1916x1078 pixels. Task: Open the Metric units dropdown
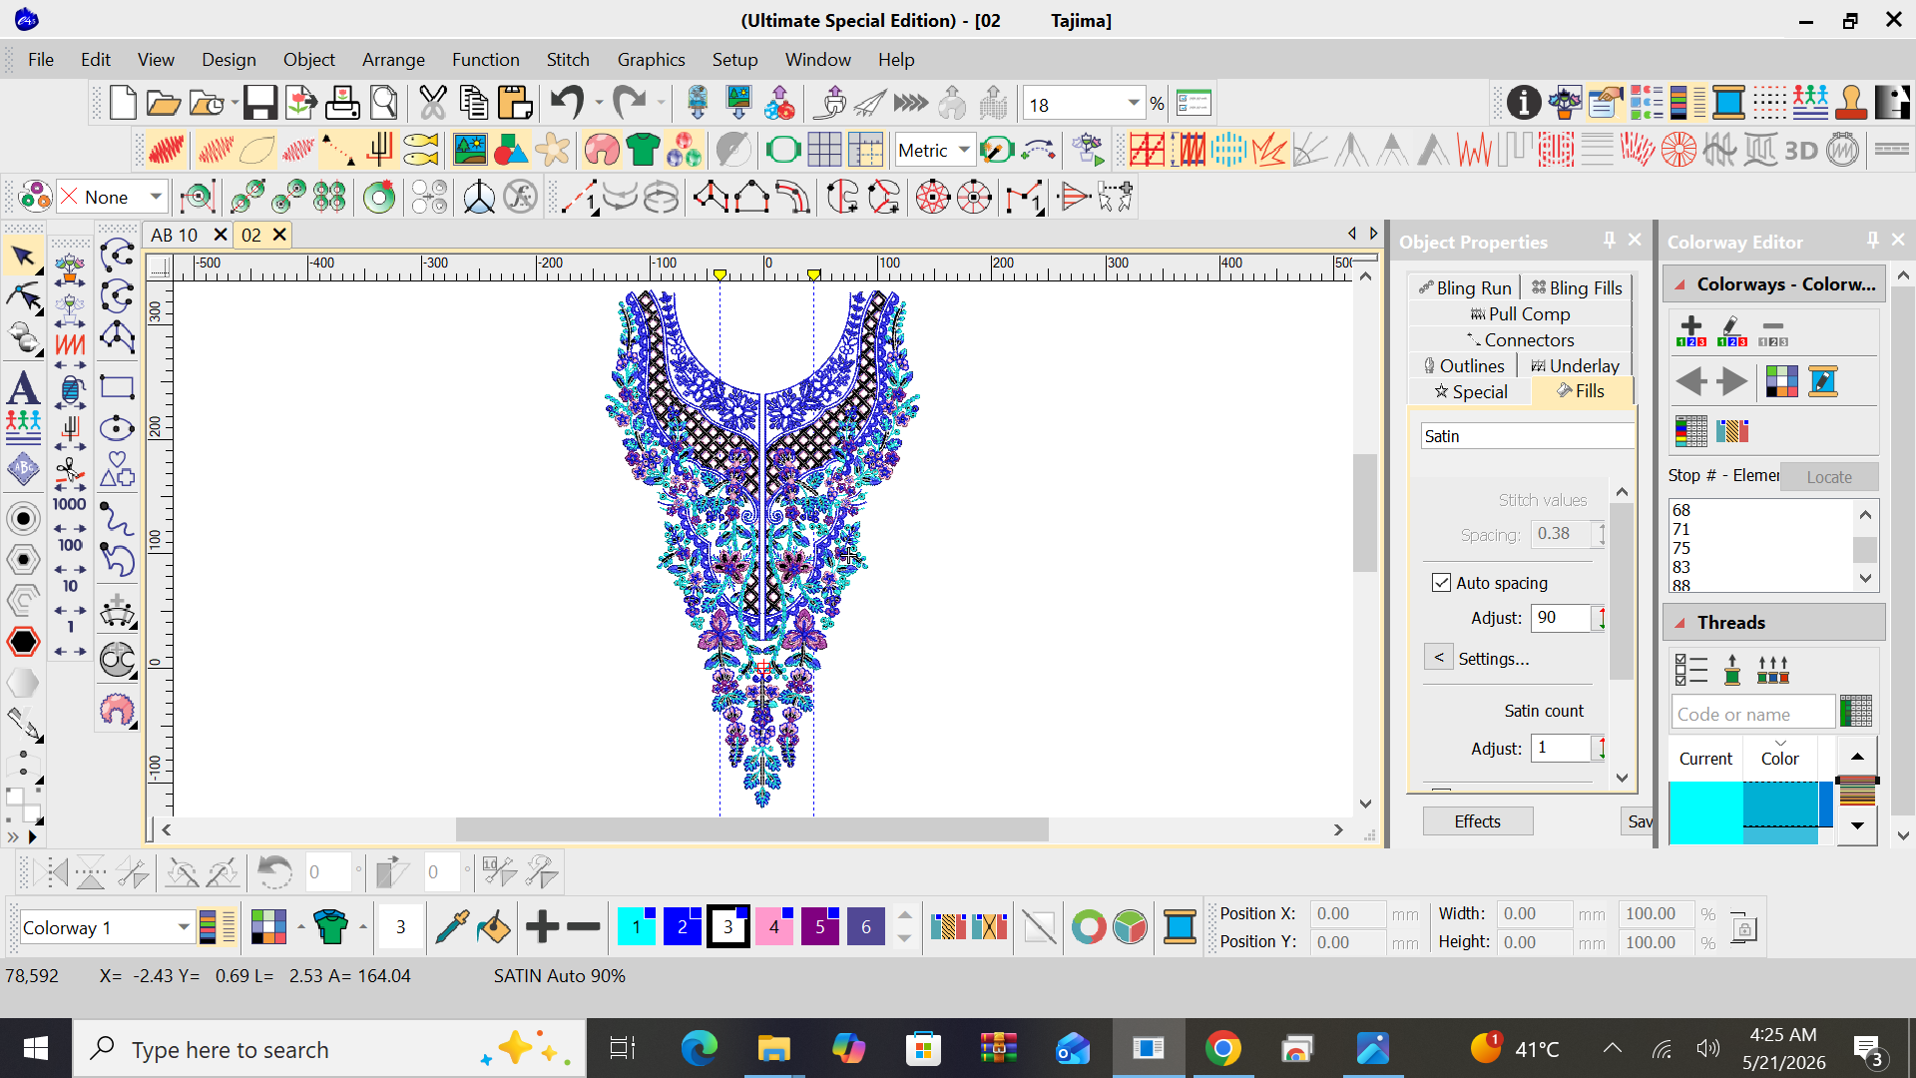coord(964,150)
